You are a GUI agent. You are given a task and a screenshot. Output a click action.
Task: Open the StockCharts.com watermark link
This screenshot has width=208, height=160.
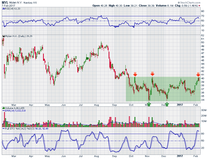[x=190, y=3]
